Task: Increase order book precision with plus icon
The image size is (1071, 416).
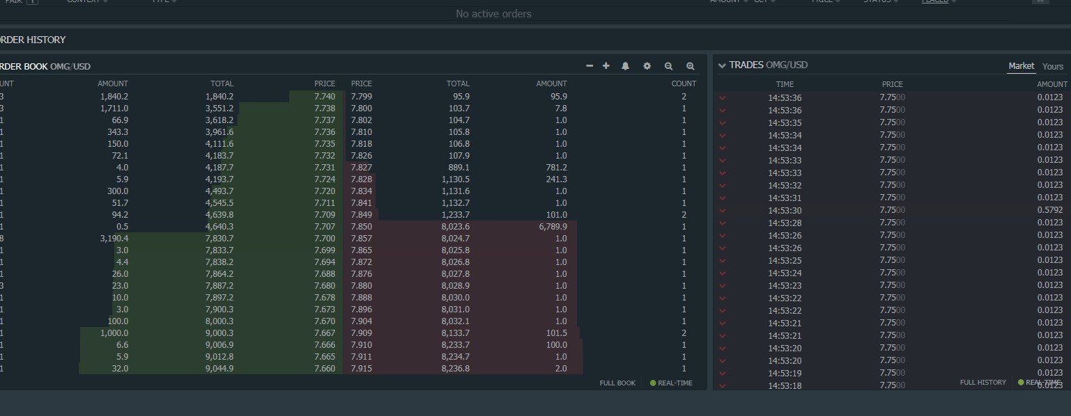Action: point(606,66)
